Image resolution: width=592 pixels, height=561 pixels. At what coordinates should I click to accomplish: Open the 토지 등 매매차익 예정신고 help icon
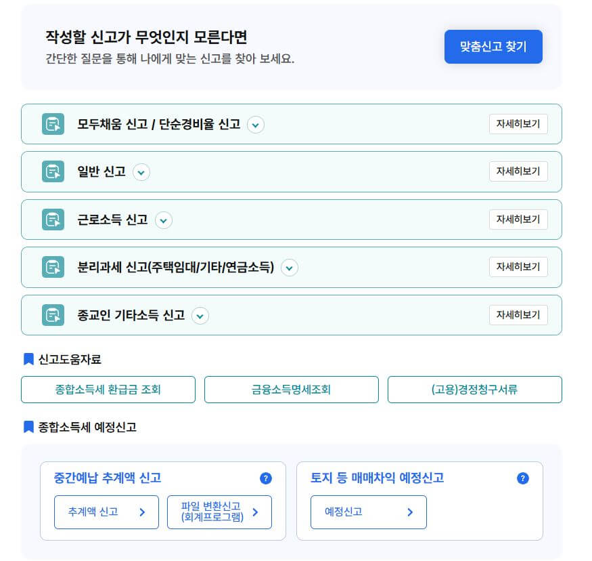pos(522,478)
